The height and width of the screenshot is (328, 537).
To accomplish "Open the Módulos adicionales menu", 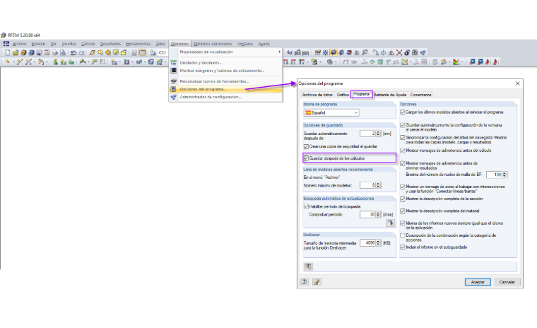I will click(213, 44).
